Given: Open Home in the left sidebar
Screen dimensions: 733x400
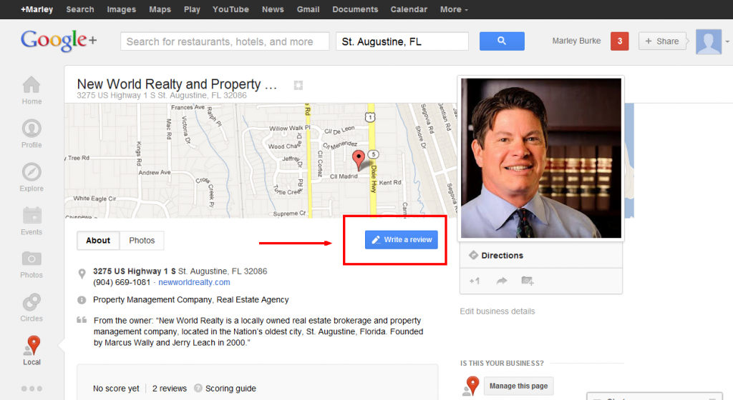Looking at the screenshot, I should click(31, 91).
